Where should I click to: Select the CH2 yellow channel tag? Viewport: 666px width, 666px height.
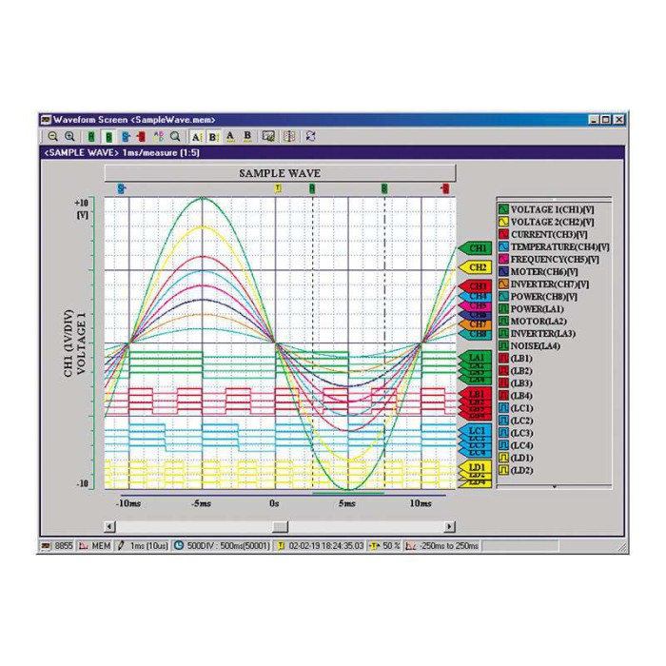click(477, 267)
